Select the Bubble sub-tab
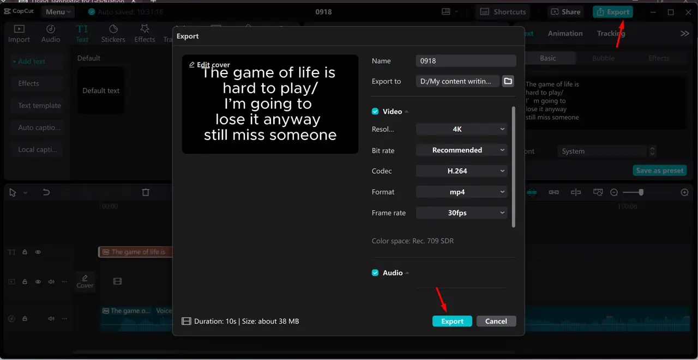698x360 pixels. tap(604, 58)
